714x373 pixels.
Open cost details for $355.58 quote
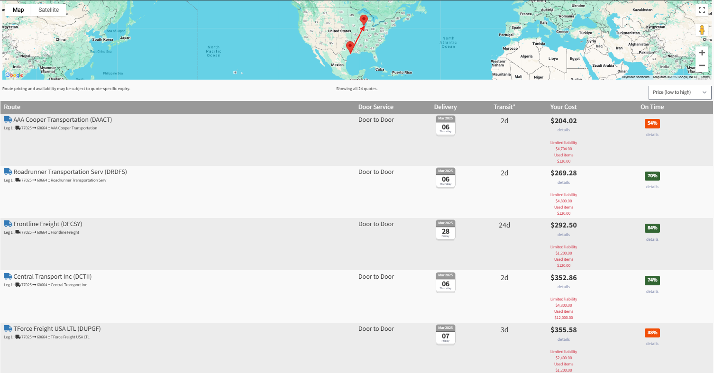pos(564,339)
